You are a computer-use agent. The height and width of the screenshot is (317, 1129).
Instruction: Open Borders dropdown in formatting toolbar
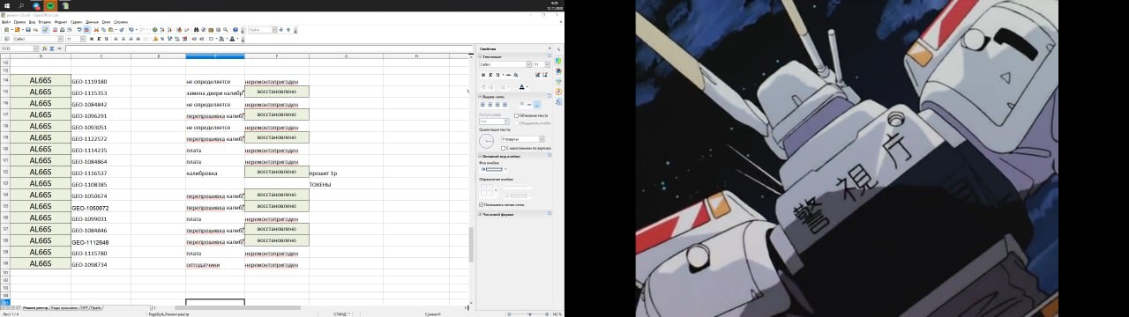(216, 39)
